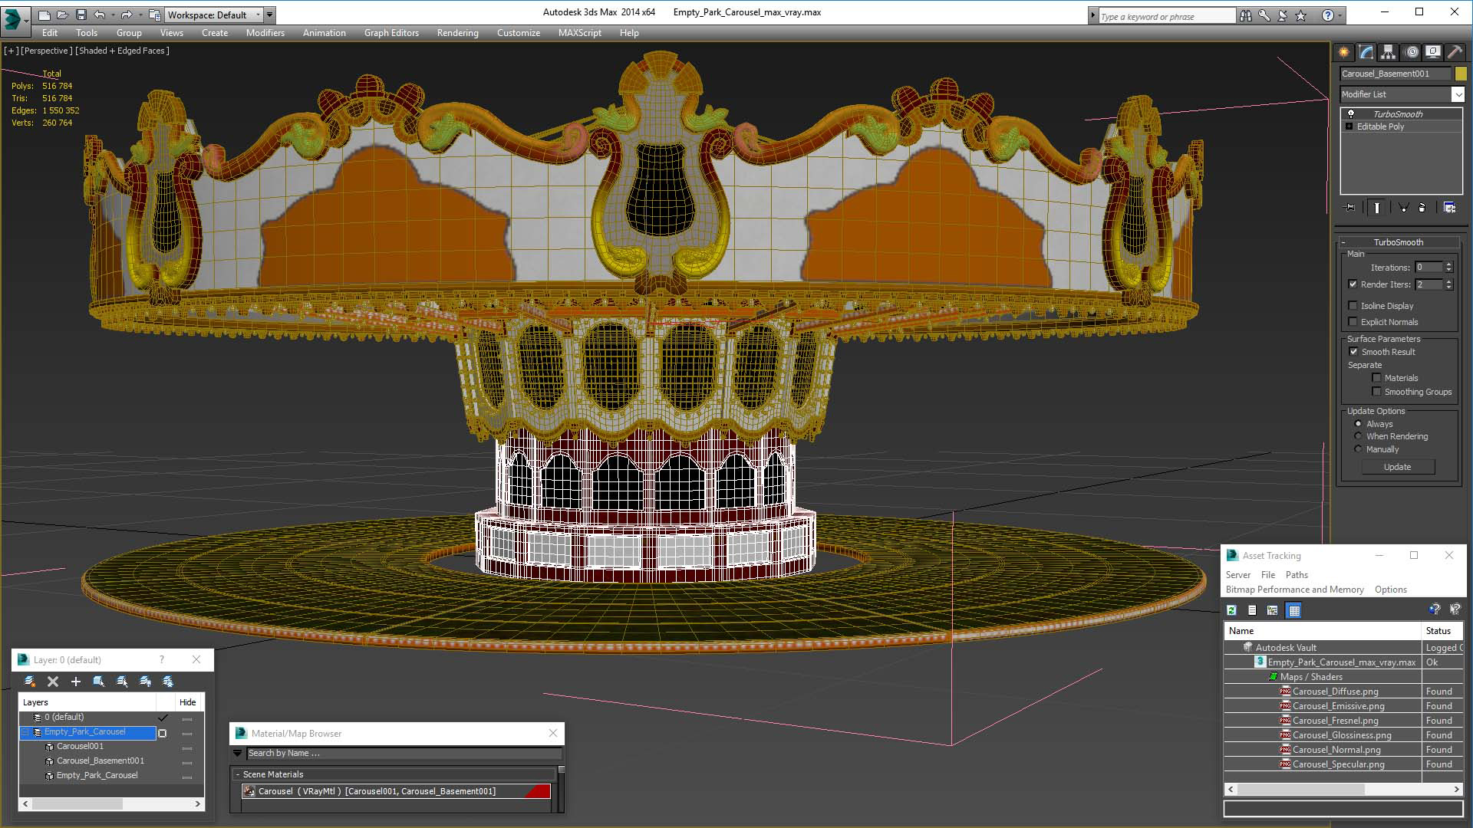Uncheck the Smooth Result checkbox
The height and width of the screenshot is (828, 1473).
pyautogui.click(x=1353, y=352)
